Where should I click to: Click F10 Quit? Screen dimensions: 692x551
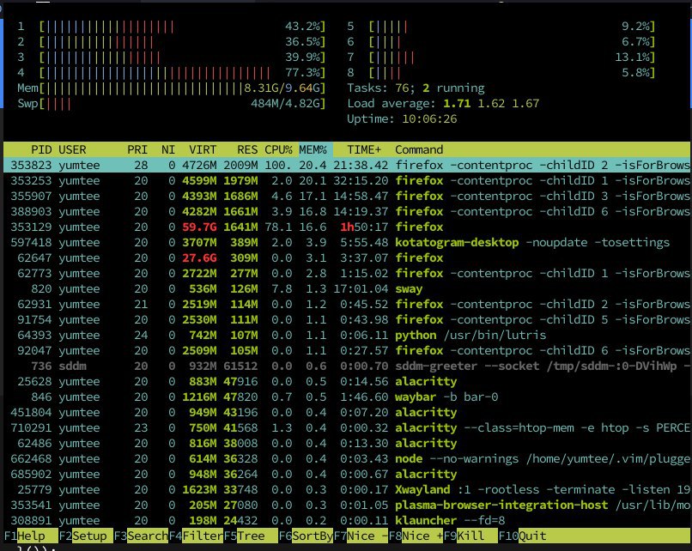point(523,536)
